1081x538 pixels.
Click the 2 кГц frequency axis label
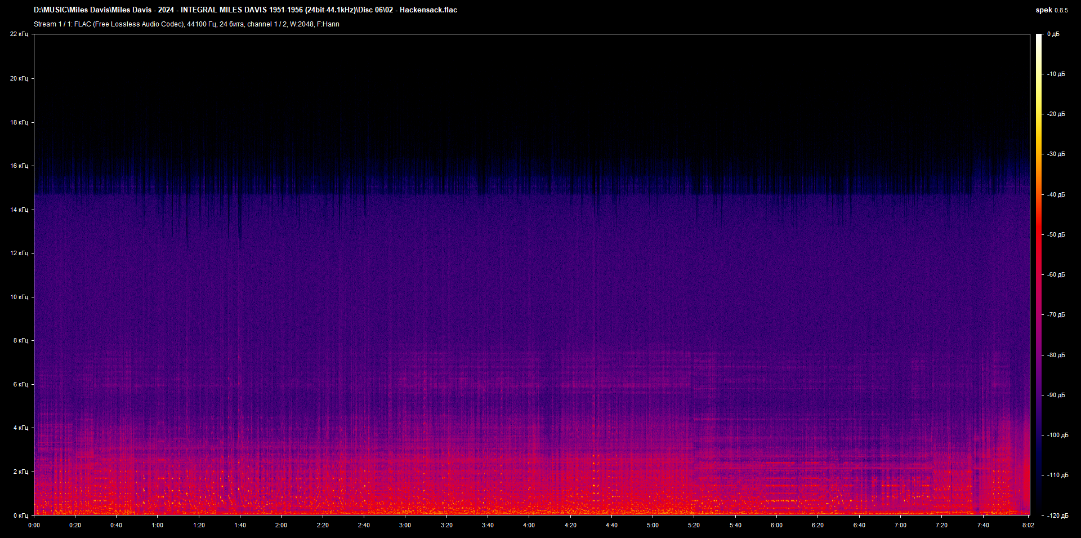(20, 472)
